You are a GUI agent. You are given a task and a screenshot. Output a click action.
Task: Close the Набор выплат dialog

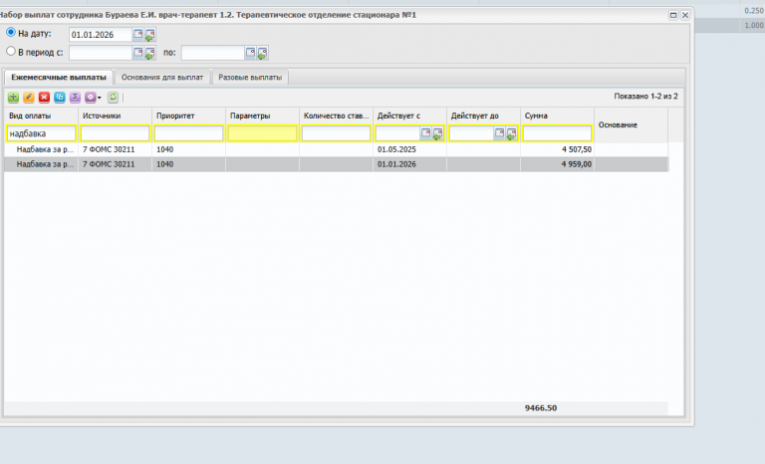685,15
